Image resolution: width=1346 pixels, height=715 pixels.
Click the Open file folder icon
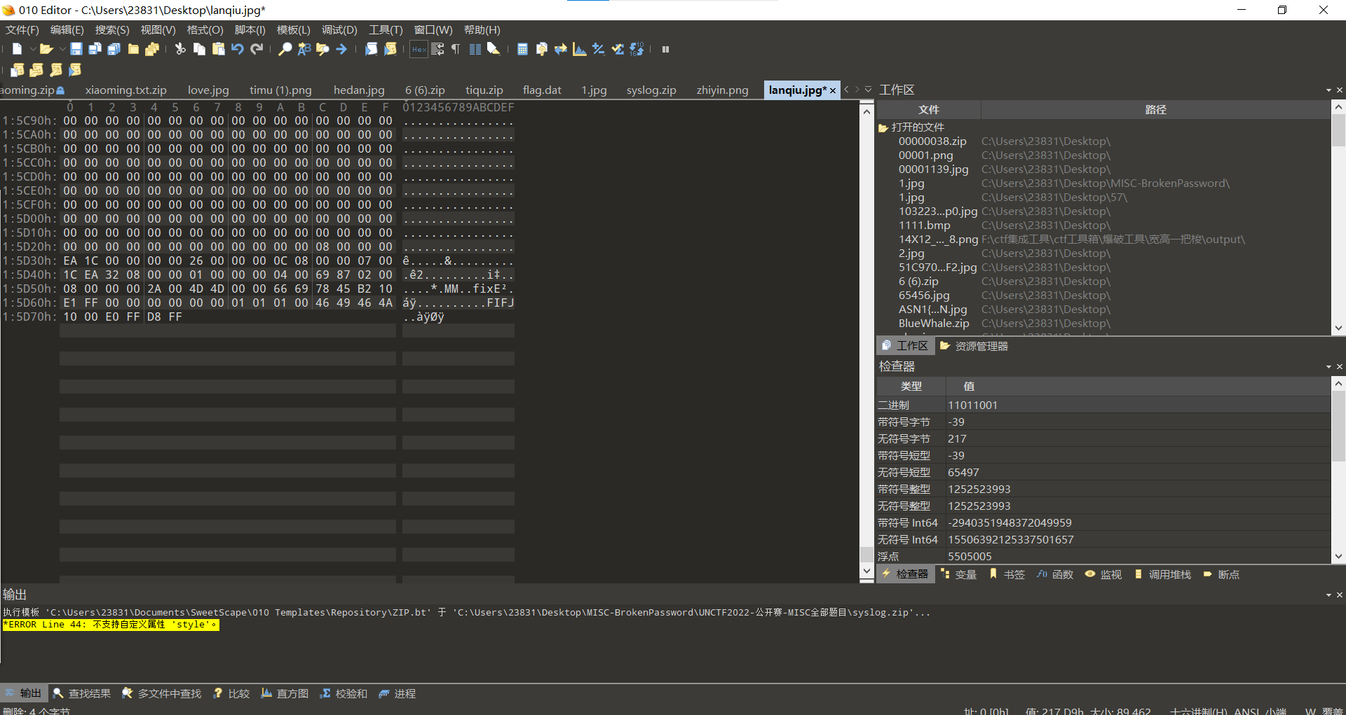pos(46,49)
